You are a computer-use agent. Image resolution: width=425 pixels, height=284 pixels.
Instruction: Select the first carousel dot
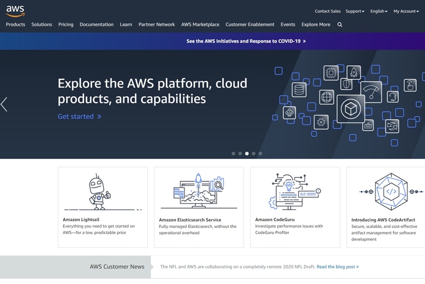click(x=233, y=153)
